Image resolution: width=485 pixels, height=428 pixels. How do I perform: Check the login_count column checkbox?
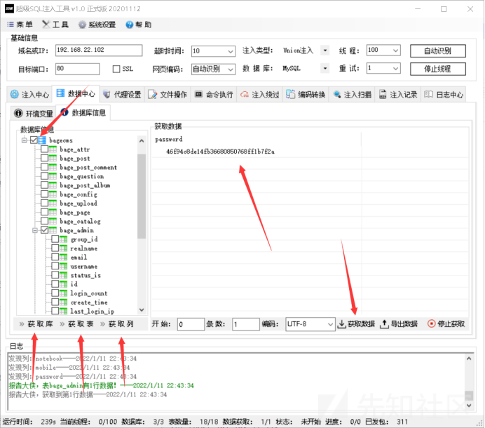55,293
